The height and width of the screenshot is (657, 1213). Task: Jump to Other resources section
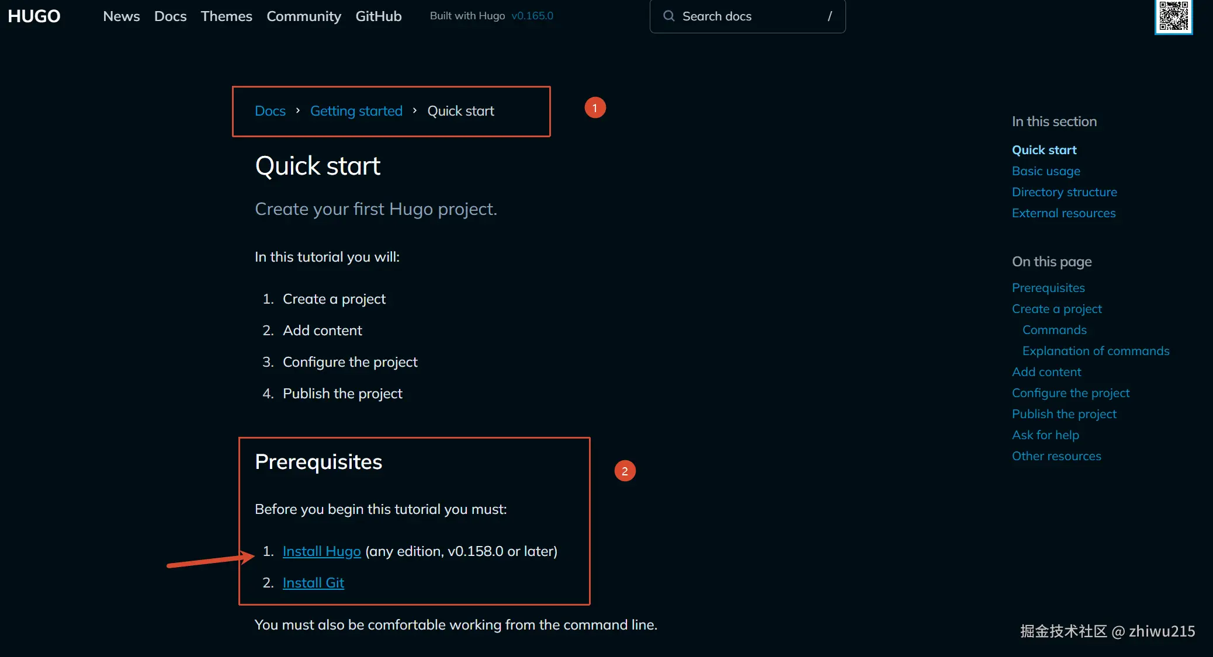1056,456
